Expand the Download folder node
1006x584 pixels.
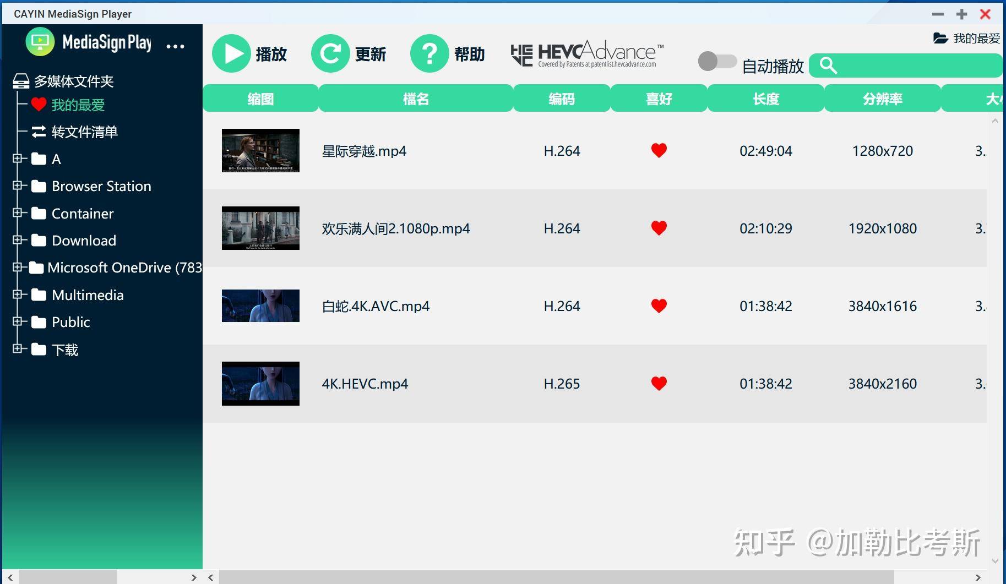17,240
